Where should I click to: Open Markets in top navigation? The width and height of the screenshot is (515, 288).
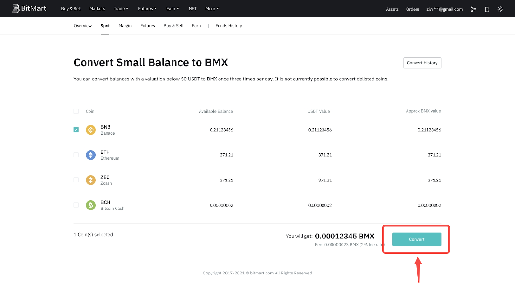(97, 9)
